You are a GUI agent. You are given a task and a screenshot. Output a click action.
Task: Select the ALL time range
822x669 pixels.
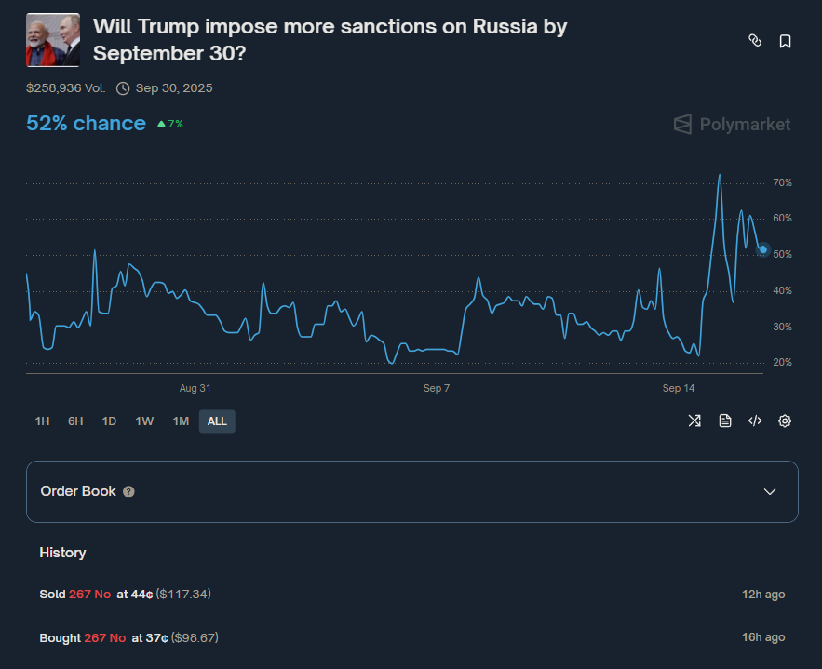point(217,421)
